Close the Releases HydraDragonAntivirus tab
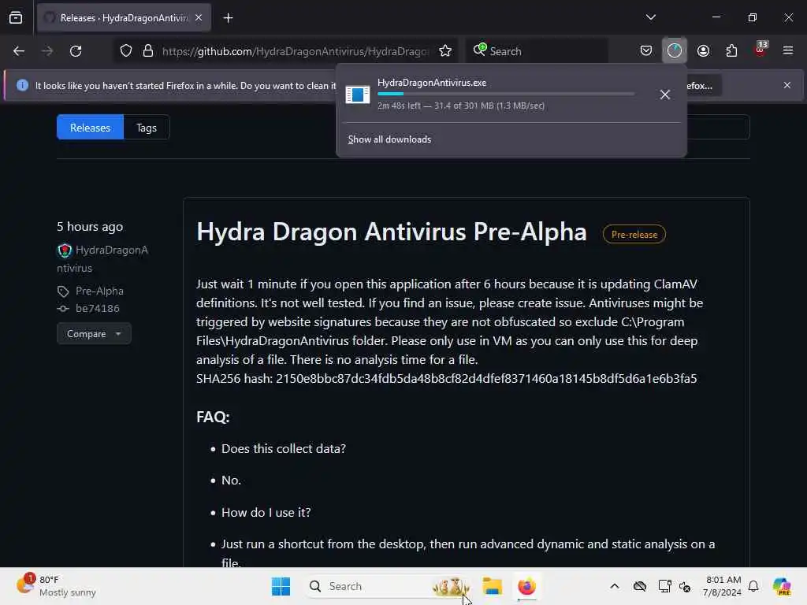The width and height of the screenshot is (807, 605). 199,18
